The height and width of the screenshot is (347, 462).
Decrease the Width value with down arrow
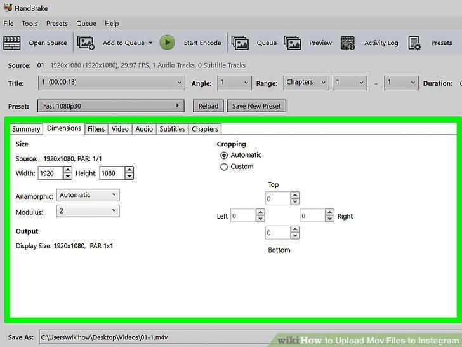(67, 176)
